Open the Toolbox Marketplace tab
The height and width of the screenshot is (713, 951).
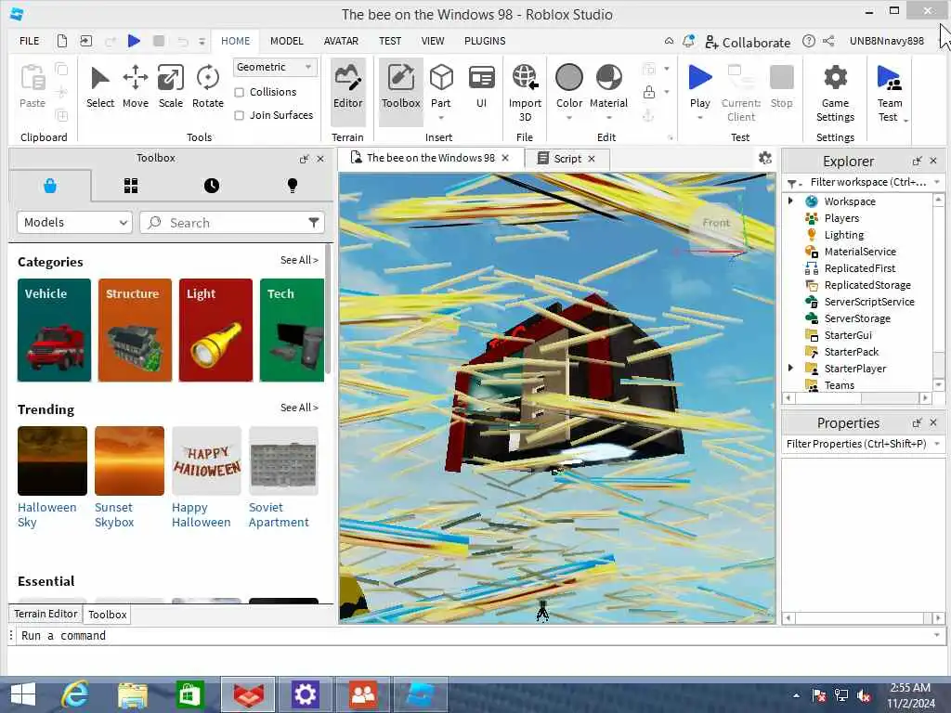(x=50, y=186)
